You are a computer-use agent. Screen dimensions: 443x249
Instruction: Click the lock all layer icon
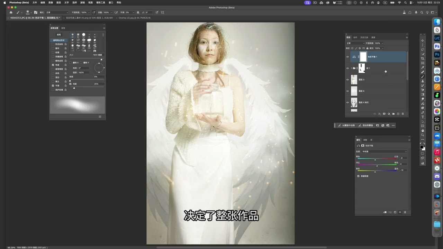[367, 48]
